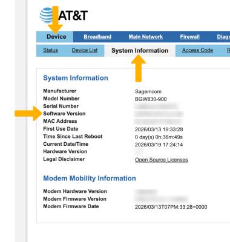Select the 2026/03/13T07PM:33:28+0000 value
This screenshot has width=230, height=242.
coord(171,207)
